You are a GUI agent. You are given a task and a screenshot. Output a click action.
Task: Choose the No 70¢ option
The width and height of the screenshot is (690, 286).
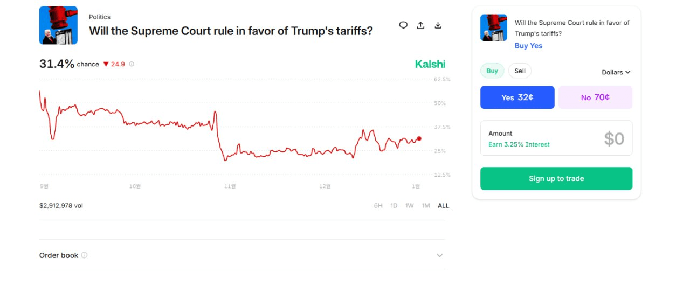click(595, 97)
